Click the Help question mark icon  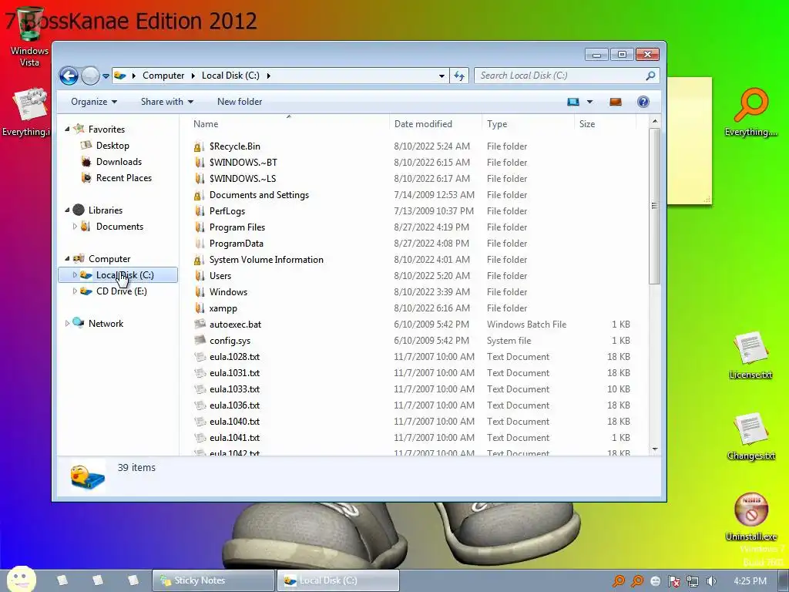coord(643,102)
